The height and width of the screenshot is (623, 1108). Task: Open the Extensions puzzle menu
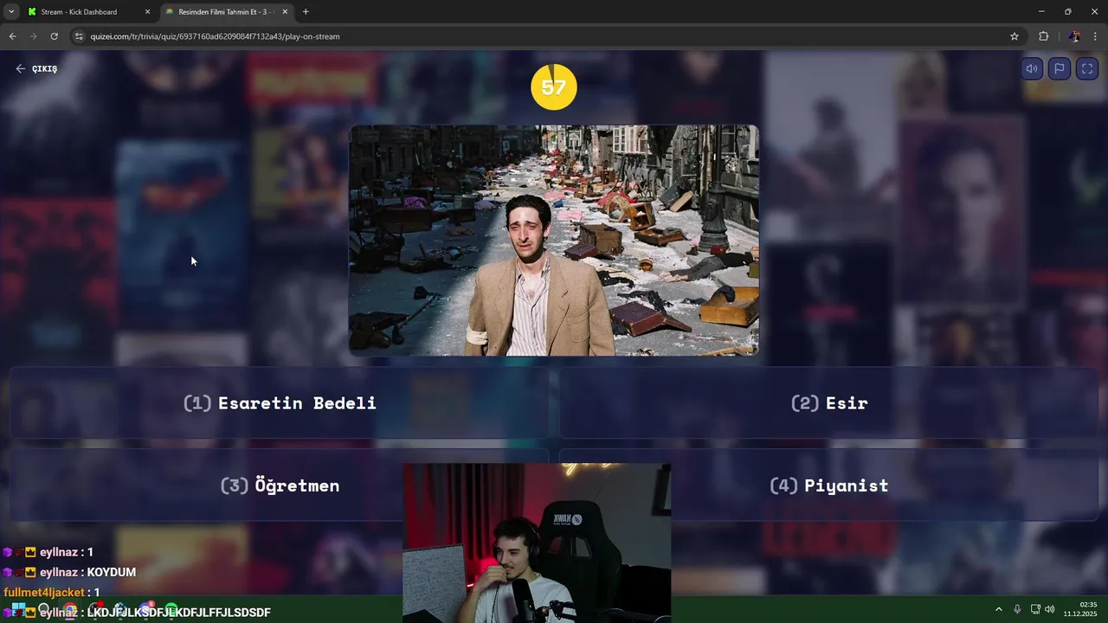(1043, 36)
